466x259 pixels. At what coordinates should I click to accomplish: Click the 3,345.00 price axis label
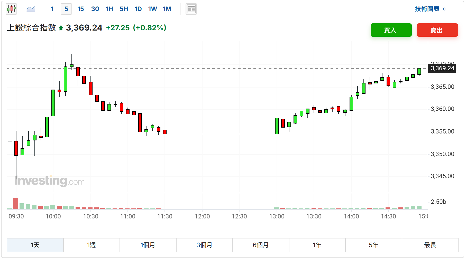[442, 176]
